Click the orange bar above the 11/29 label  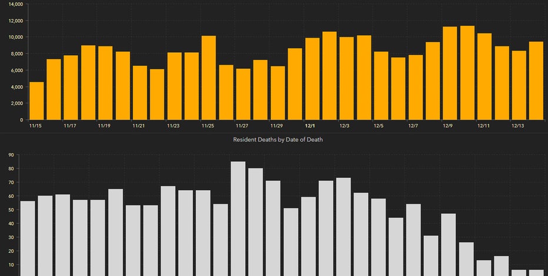click(x=278, y=93)
